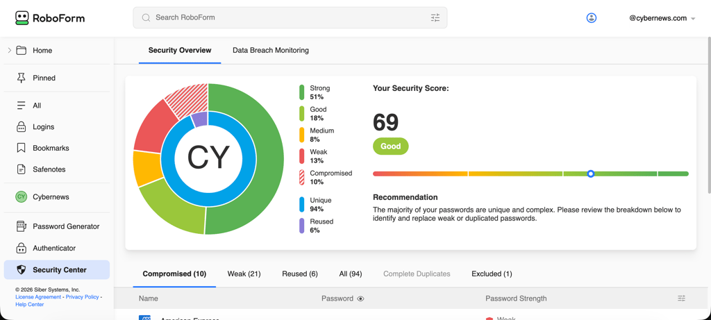Click the green CY Cybernews badge
This screenshot has height=320, width=711.
[21, 197]
